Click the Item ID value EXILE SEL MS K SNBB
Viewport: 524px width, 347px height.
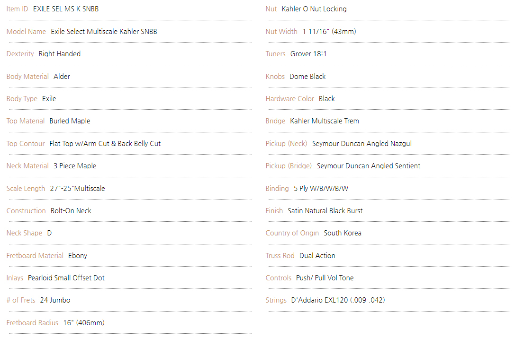(66, 9)
